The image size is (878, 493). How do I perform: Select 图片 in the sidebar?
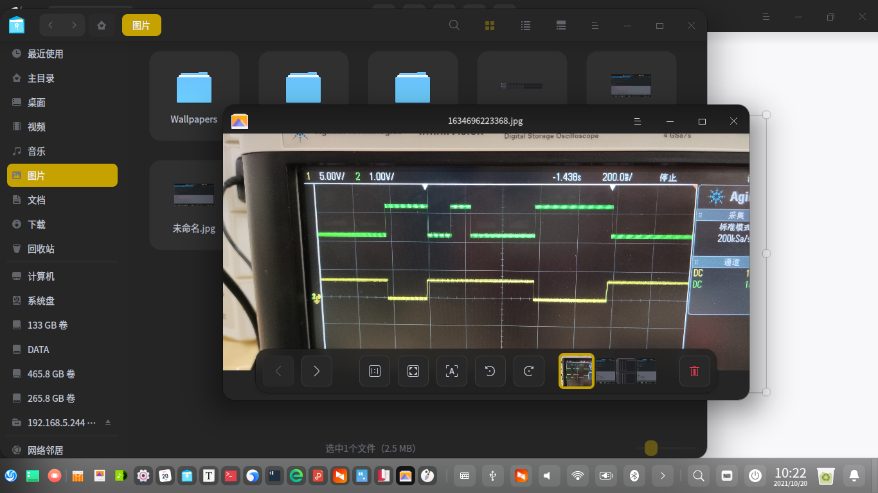(62, 175)
